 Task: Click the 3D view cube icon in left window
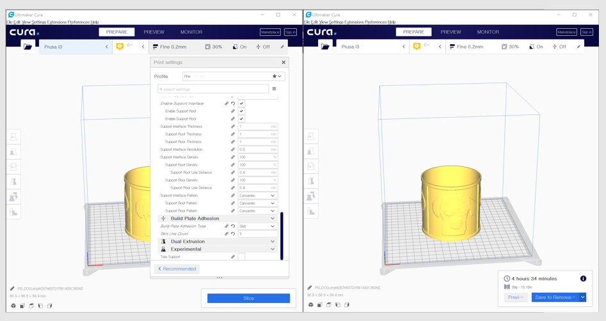click(x=13, y=306)
